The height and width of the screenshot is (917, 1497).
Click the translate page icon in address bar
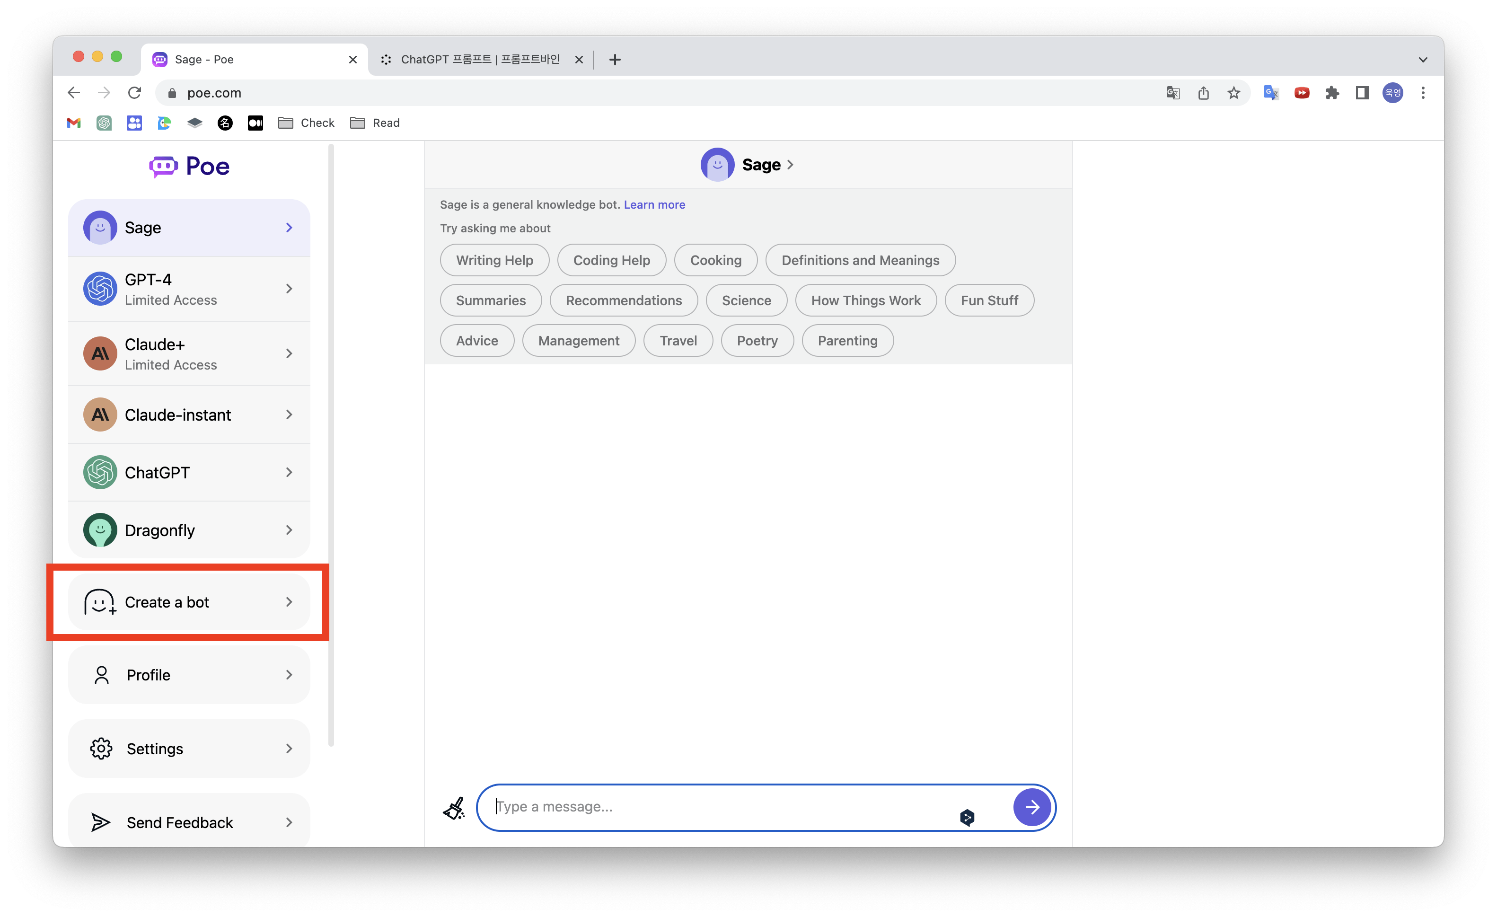point(1172,92)
